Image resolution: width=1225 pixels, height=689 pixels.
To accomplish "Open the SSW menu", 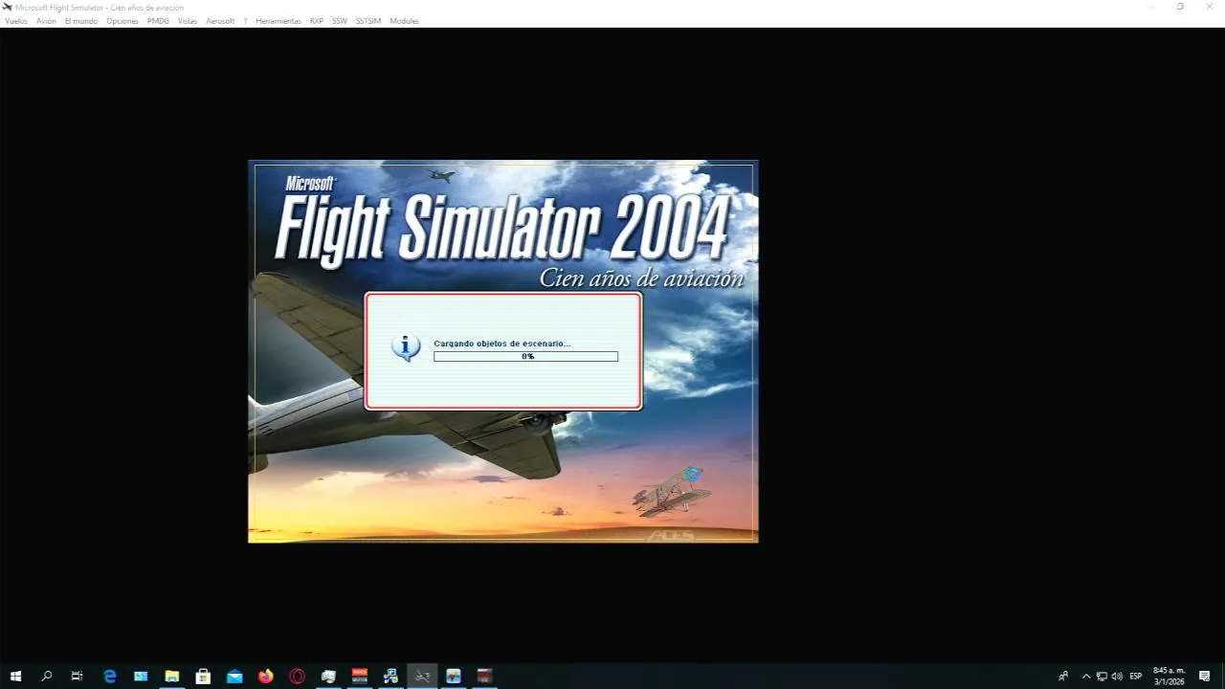I will tap(340, 21).
